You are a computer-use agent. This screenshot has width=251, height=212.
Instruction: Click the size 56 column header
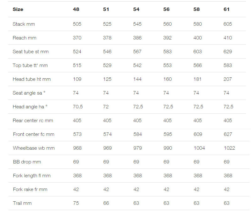pos(166,9)
